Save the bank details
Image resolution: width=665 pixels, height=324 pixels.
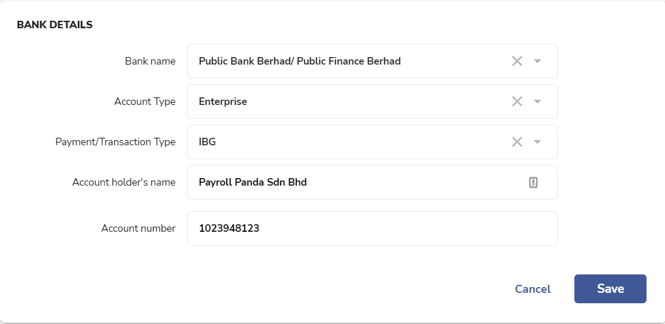[x=610, y=289]
